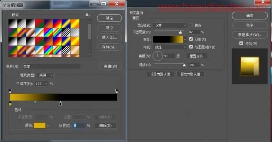Select yellow color stop under gradient bar

tap(10, 104)
